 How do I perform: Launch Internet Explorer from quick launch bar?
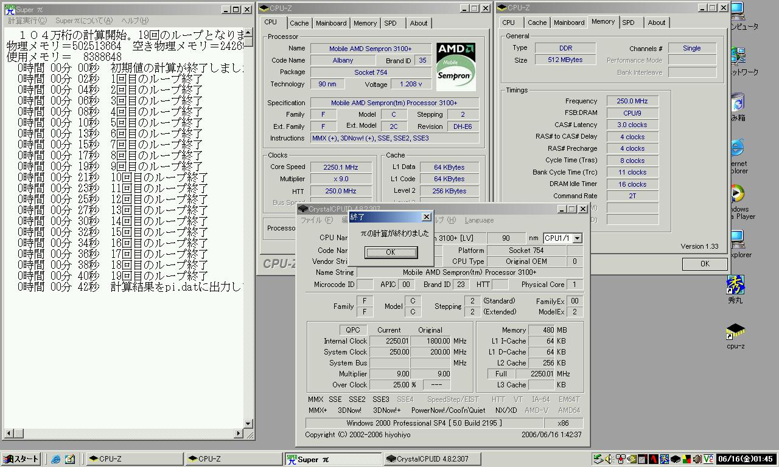(56, 459)
